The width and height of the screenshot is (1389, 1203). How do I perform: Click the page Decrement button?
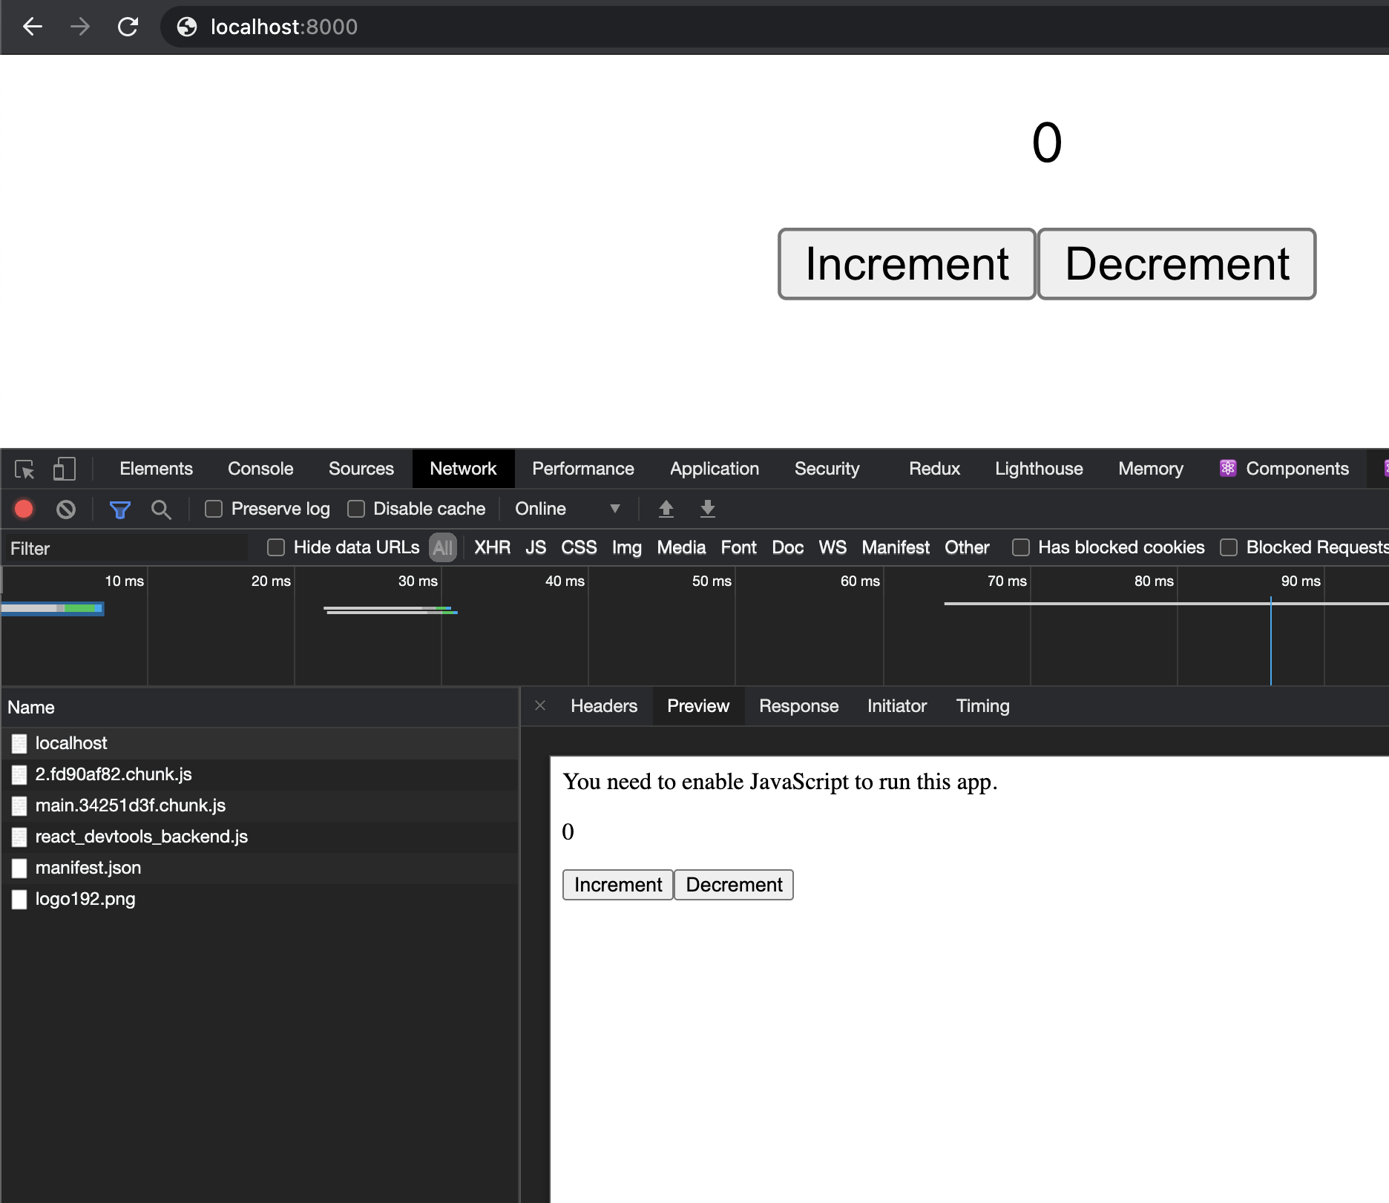[x=1177, y=264]
